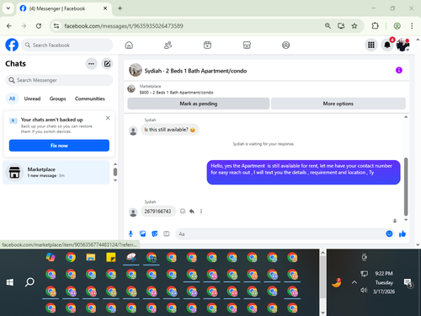Open the browser zoom magnifier icon
Viewport: 421px width, 316px height.
click(328, 26)
